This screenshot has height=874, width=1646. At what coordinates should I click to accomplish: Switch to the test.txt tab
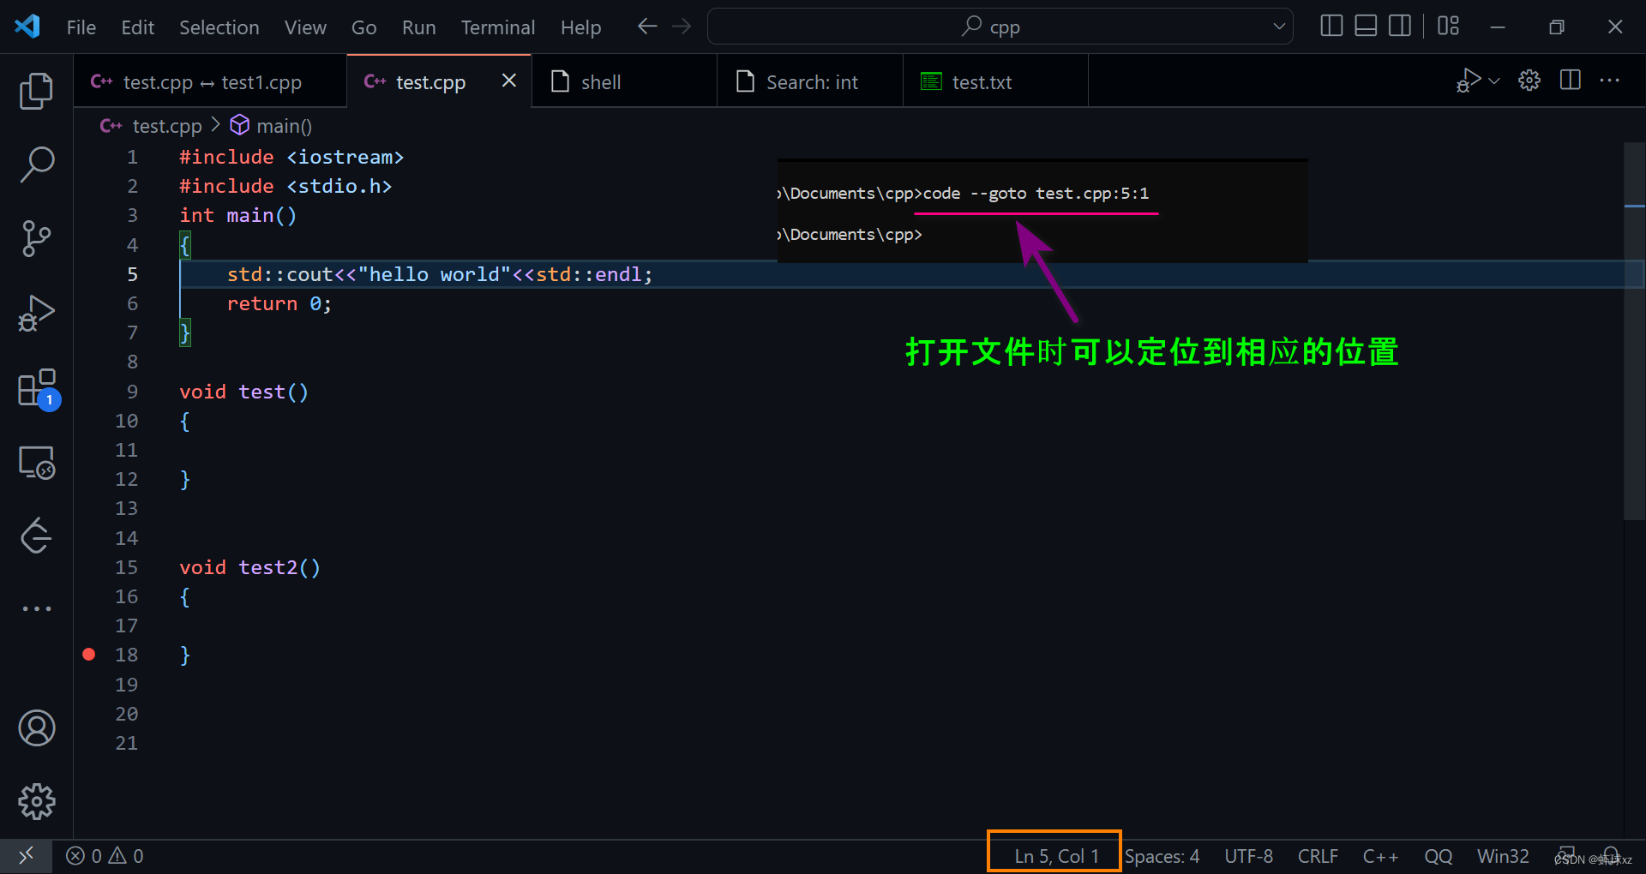click(995, 81)
